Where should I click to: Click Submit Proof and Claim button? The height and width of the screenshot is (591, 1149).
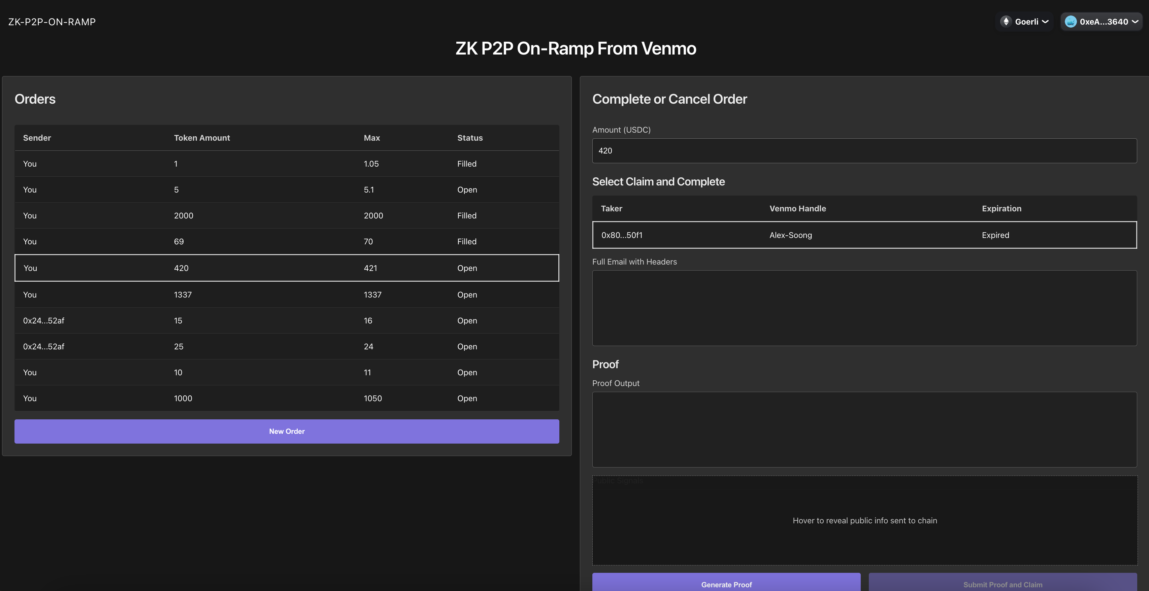coord(1002,584)
